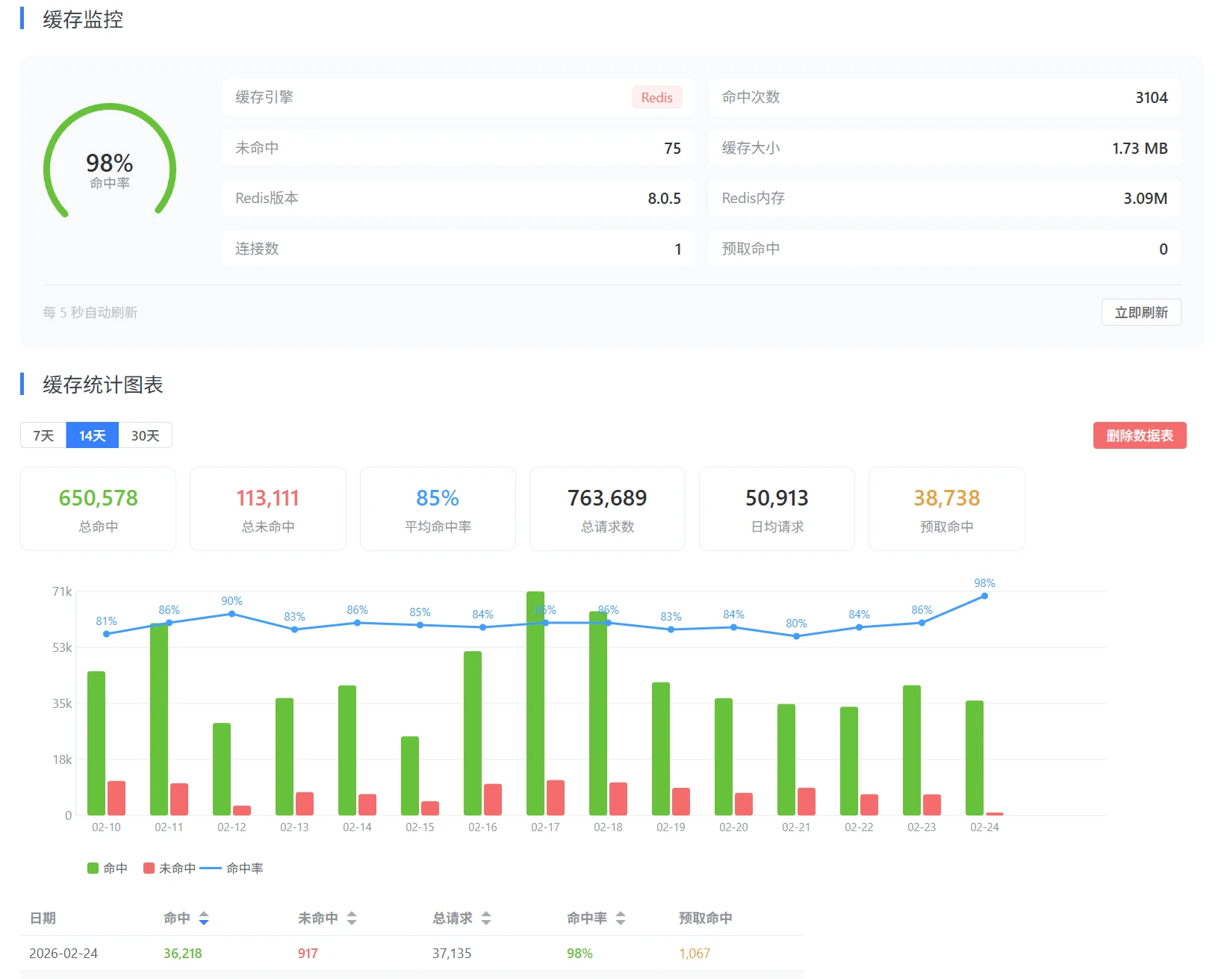This screenshot has width=1221, height=979.
Task: Switch chart range to 7天
Action: (43, 435)
